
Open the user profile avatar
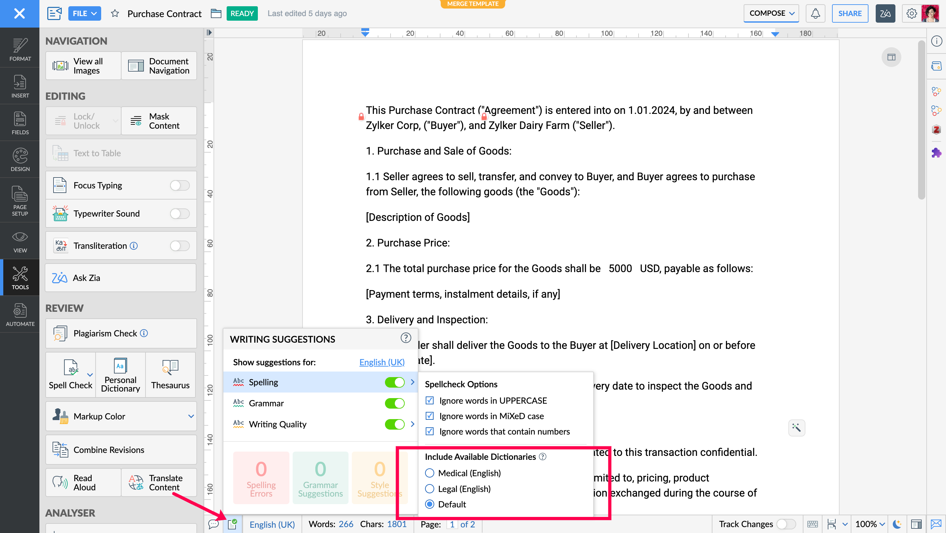tap(930, 13)
